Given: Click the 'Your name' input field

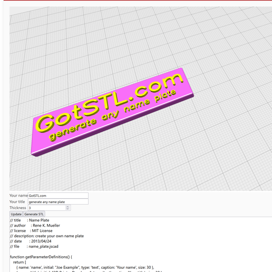Looking at the screenshot, I should (58, 196).
